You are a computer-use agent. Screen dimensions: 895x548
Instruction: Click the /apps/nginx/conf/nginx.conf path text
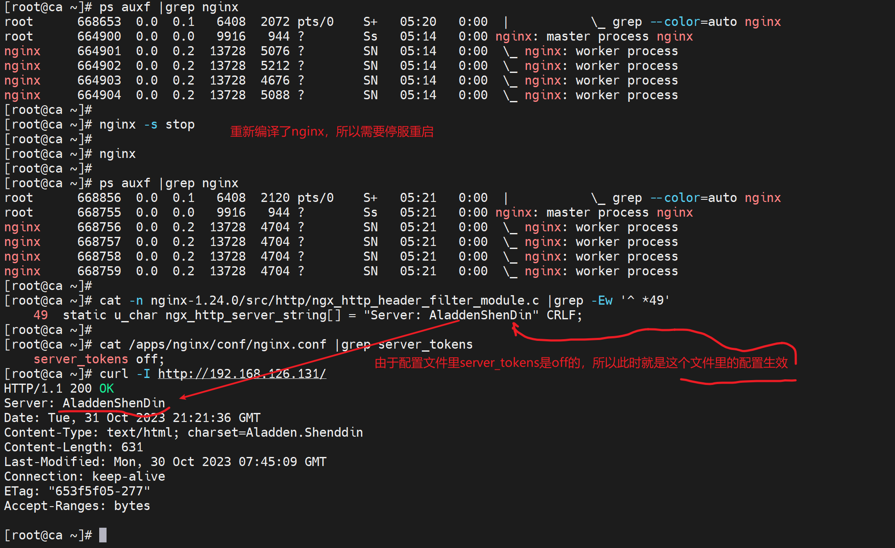point(227,344)
